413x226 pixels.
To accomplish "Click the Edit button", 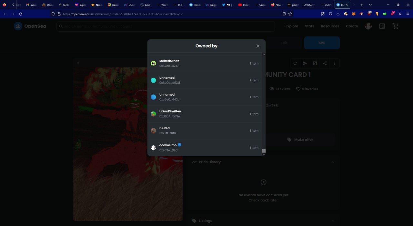I will tap(284, 43).
